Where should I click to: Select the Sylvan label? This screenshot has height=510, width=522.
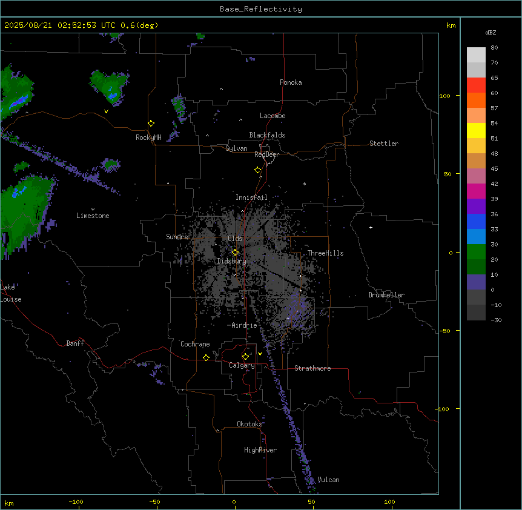point(236,148)
